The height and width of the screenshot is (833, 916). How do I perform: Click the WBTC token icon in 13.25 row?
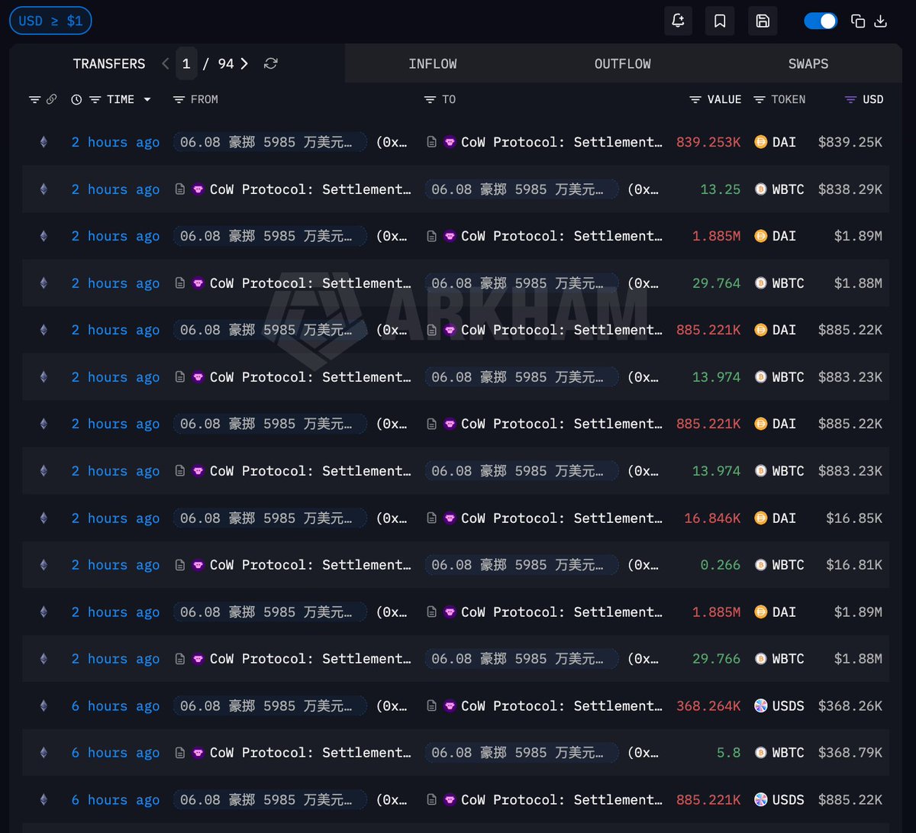760,189
